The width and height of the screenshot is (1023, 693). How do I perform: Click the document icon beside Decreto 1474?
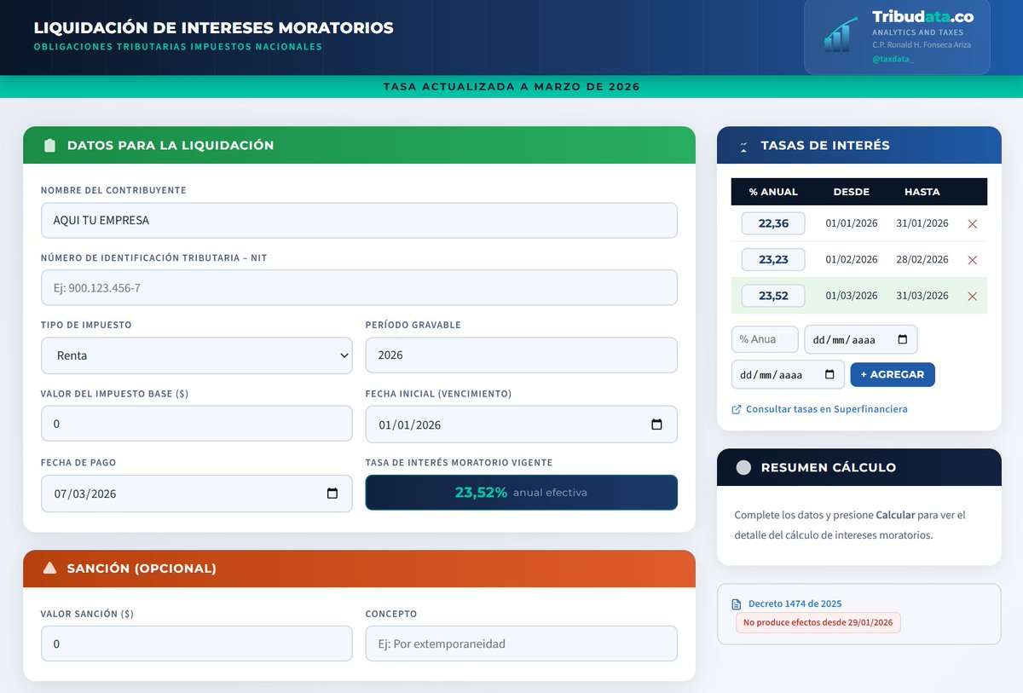tap(737, 603)
